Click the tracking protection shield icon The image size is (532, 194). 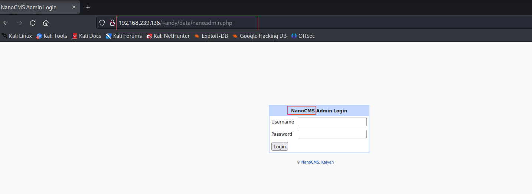102,23
